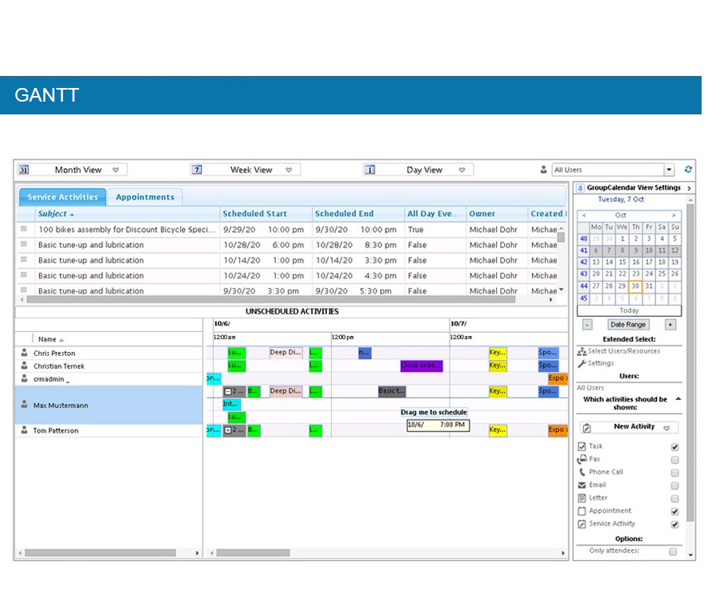
Task: Open the Week View dropdown arrow
Action: click(289, 170)
